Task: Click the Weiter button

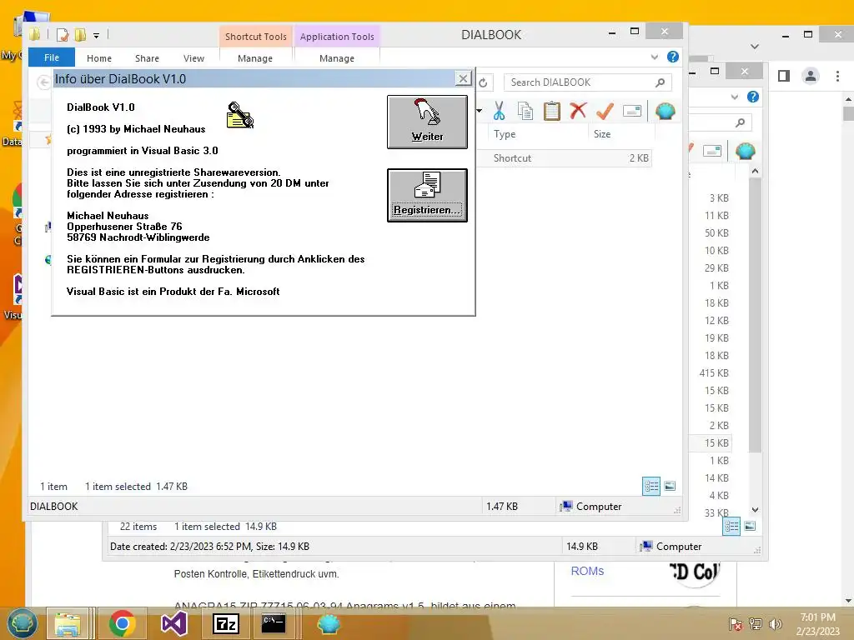Action: tap(427, 122)
